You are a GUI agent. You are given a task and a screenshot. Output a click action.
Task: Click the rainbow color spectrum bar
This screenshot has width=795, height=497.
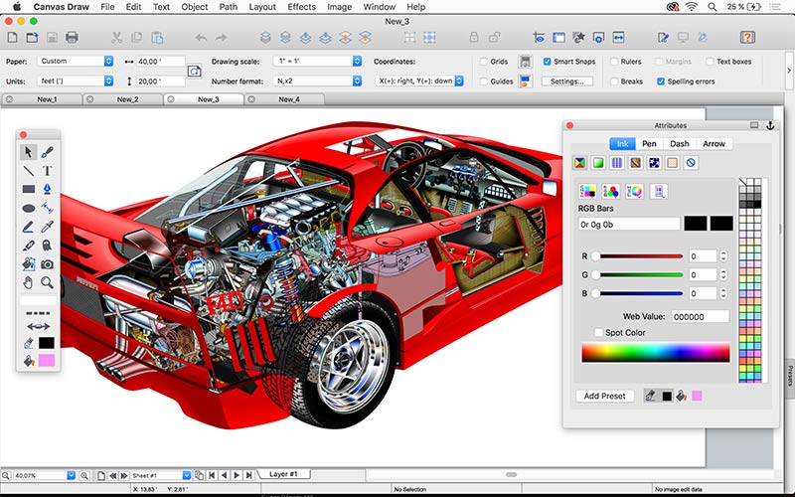[x=655, y=353]
